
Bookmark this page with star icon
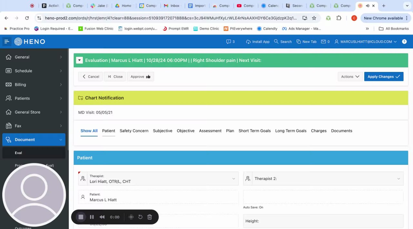pos(314,18)
